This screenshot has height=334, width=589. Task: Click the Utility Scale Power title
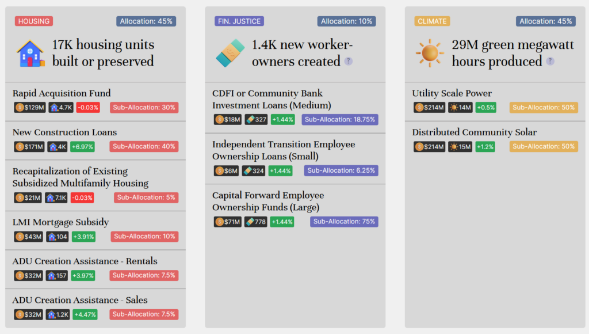tap(452, 93)
